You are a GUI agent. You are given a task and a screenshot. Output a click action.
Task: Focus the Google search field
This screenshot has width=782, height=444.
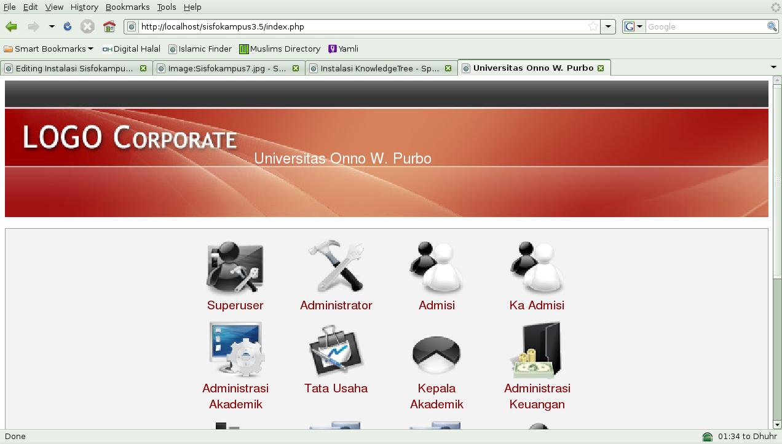coord(706,26)
